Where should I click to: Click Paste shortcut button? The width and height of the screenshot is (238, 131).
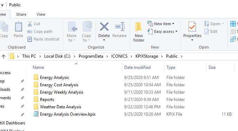click(43, 39)
